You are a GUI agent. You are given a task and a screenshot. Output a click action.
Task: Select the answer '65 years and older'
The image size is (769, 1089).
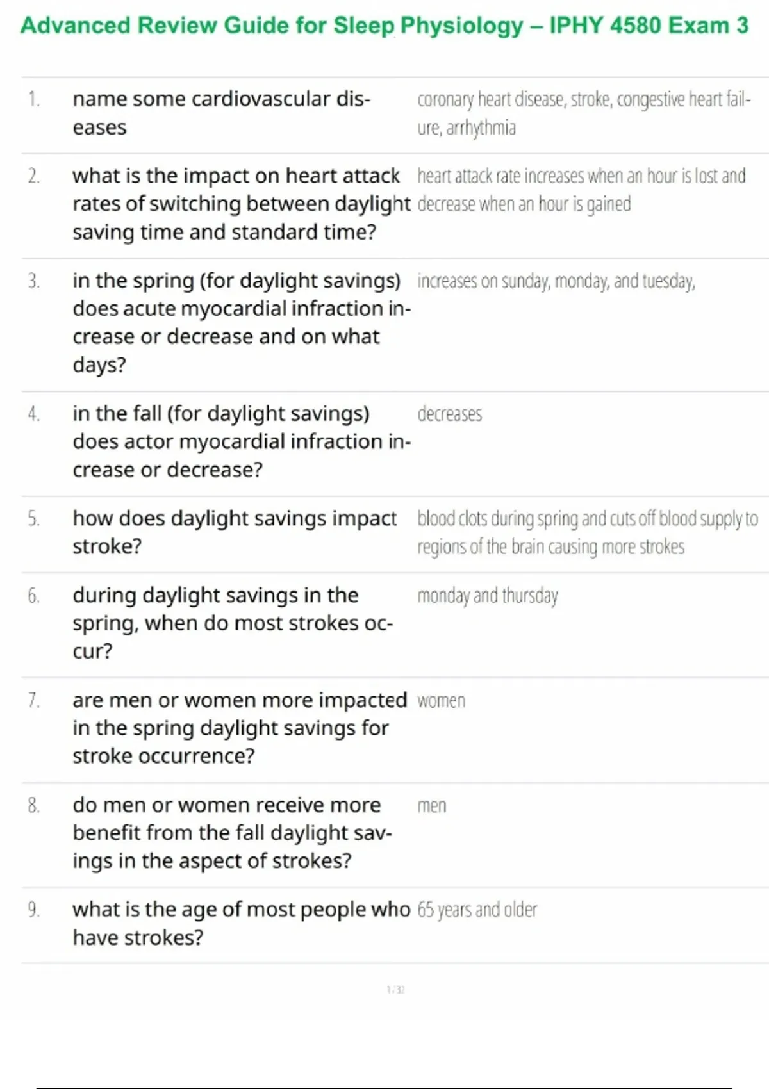tap(477, 910)
